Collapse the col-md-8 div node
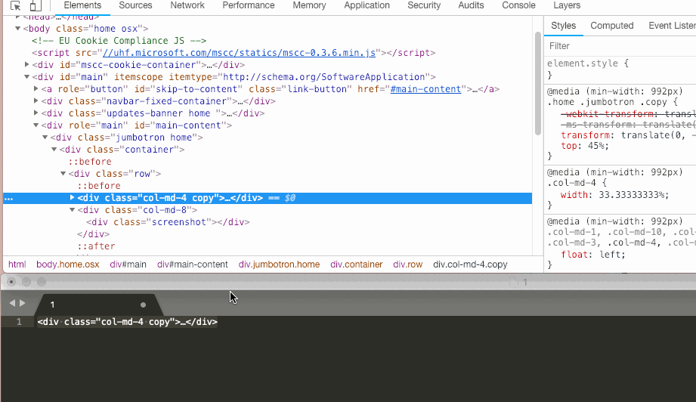The height and width of the screenshot is (402, 696). (72, 210)
